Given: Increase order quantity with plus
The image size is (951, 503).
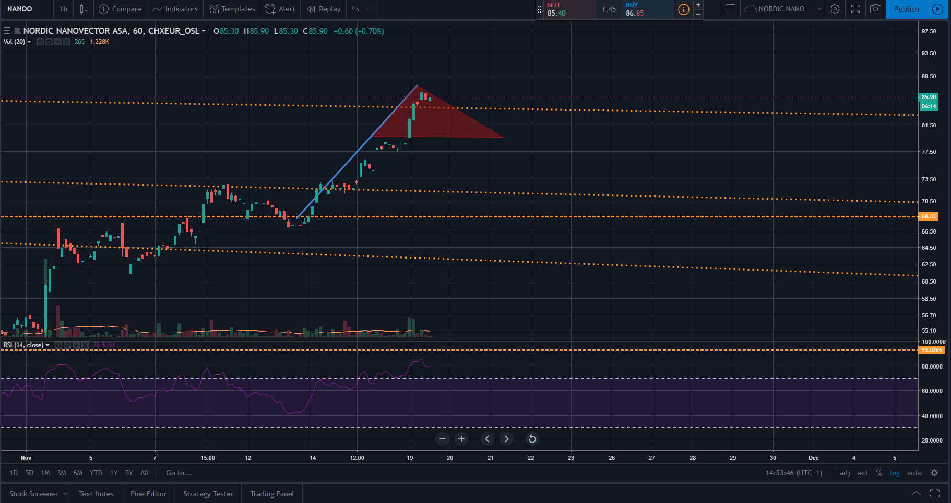Looking at the screenshot, I should point(698,5).
